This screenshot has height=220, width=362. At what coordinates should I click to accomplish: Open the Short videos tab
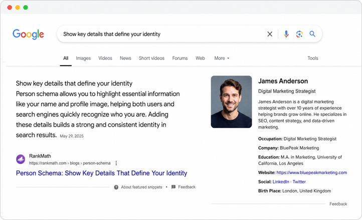pyautogui.click(x=151, y=58)
